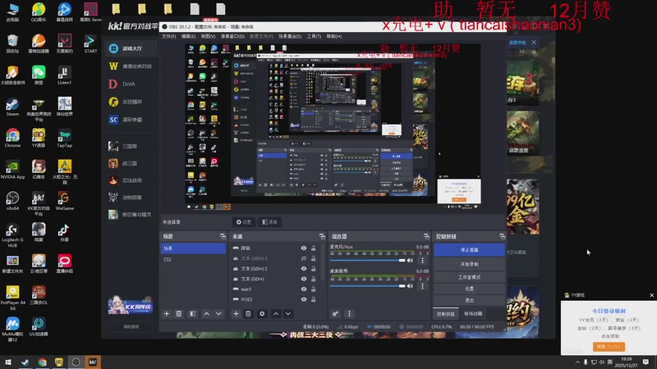The image size is (657, 369).
Task: Move the selected scene down
Action: point(218,314)
